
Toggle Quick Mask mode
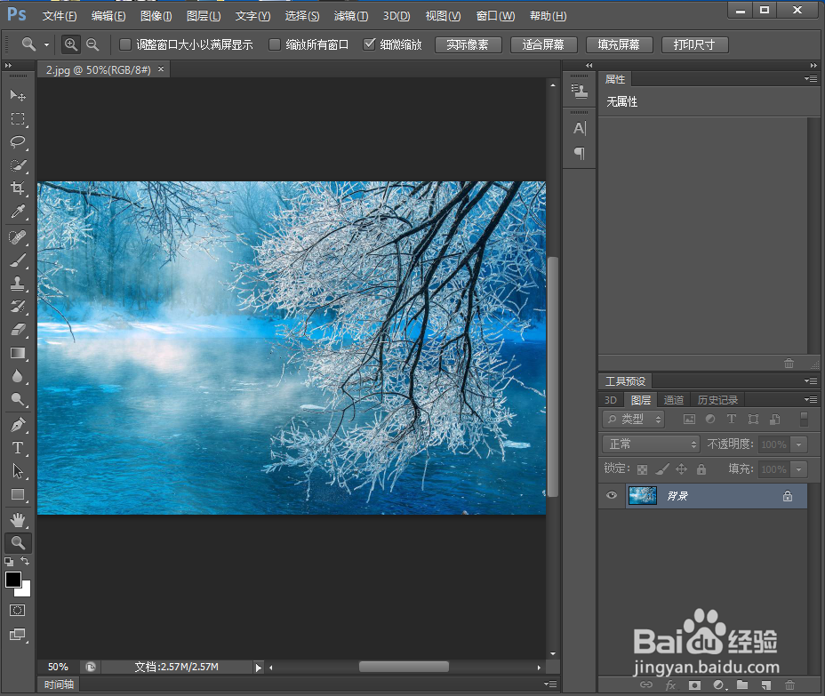tap(18, 611)
